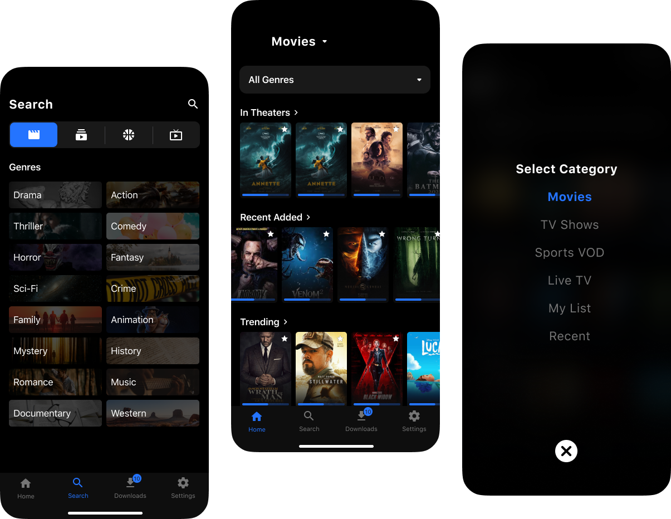Open the History genre tile

[x=153, y=351]
